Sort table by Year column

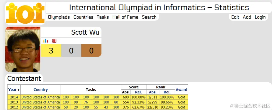pos(14,90)
